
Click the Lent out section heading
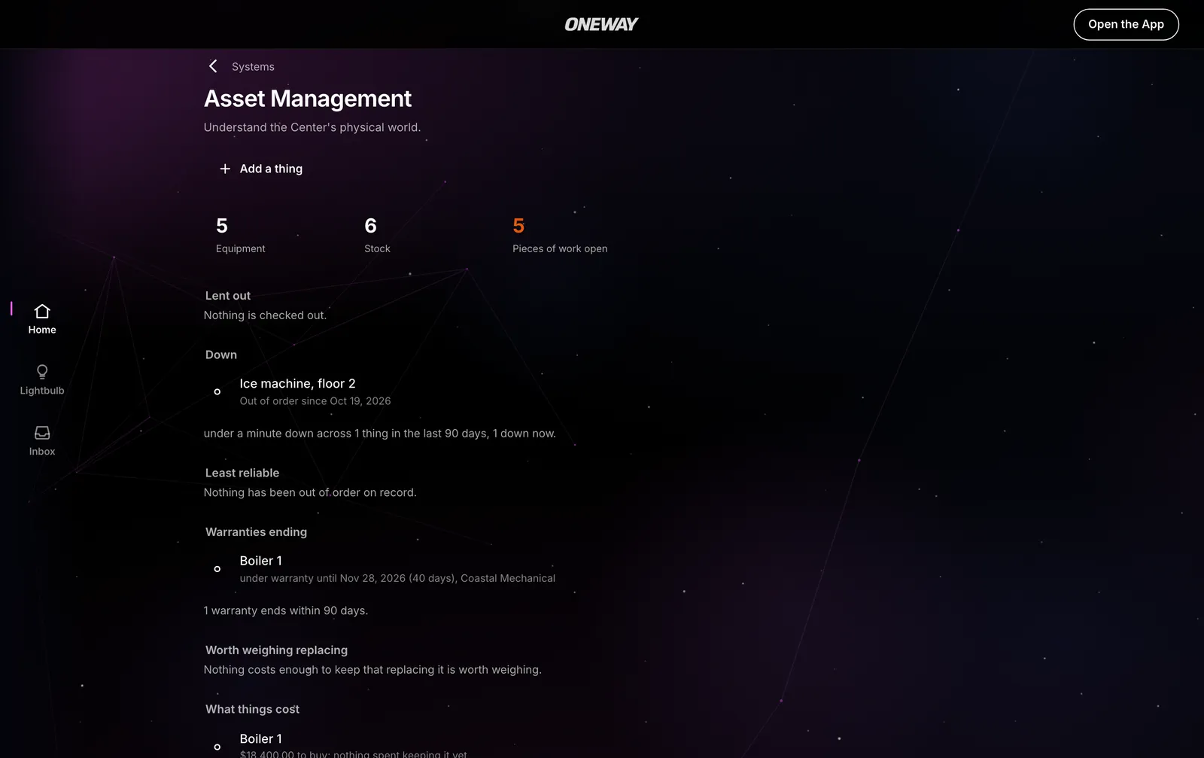pyautogui.click(x=228, y=296)
